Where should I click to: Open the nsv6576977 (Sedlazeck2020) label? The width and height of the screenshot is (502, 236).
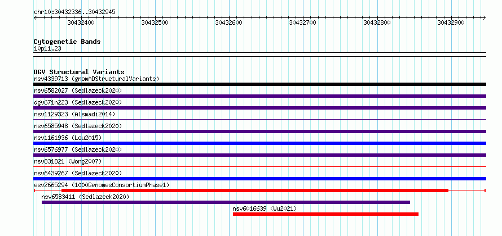[78, 149]
